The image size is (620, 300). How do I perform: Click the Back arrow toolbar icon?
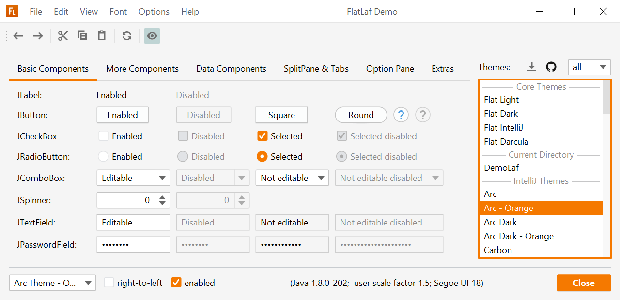[18, 36]
